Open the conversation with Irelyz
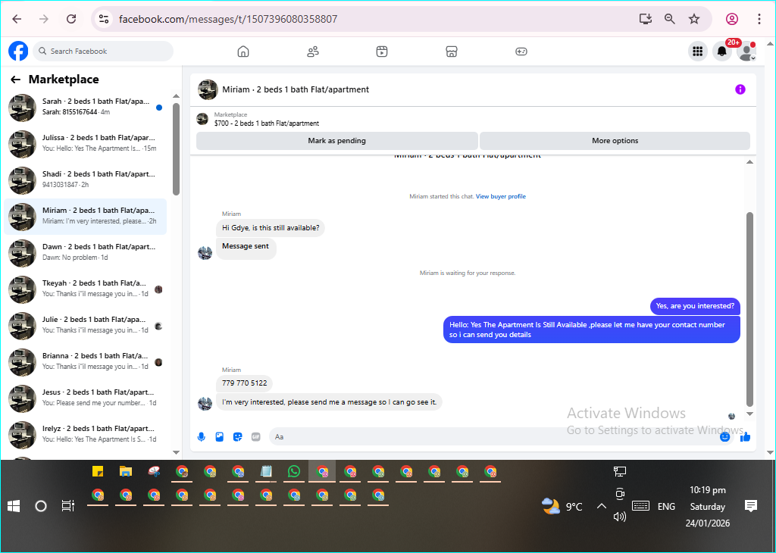 tap(85, 435)
